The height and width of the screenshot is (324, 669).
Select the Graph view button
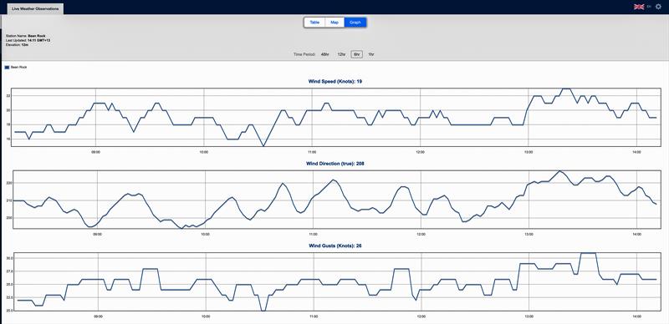(355, 23)
